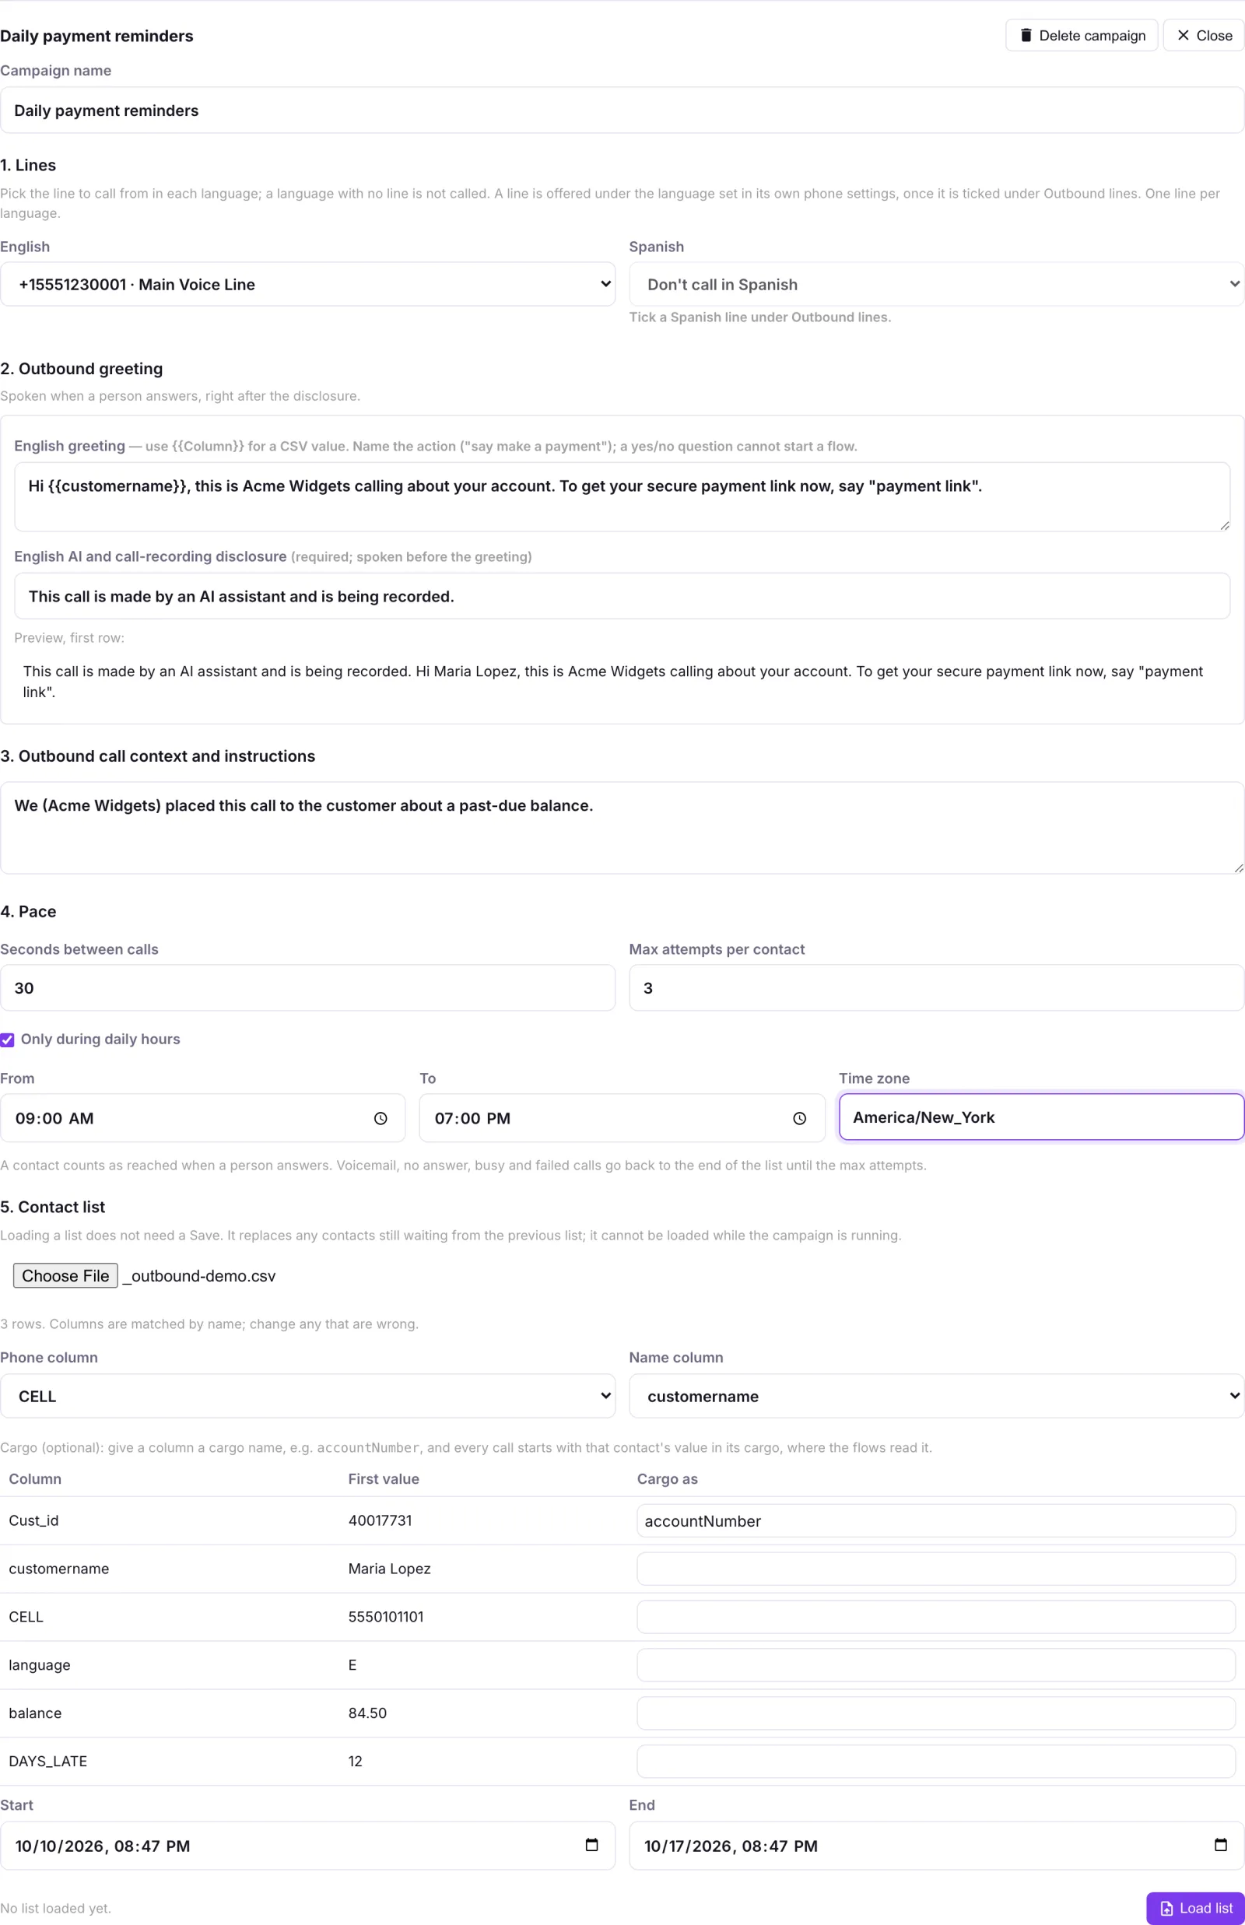Click the Maria Lopez first value cell

(390, 1569)
